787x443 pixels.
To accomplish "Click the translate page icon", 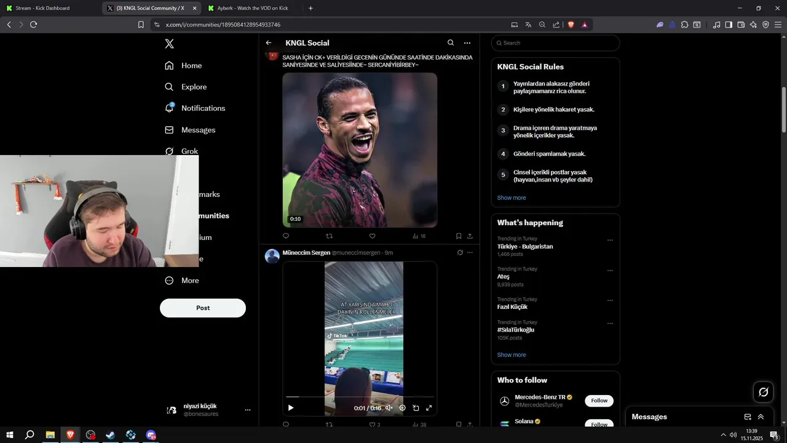I will (x=528, y=25).
